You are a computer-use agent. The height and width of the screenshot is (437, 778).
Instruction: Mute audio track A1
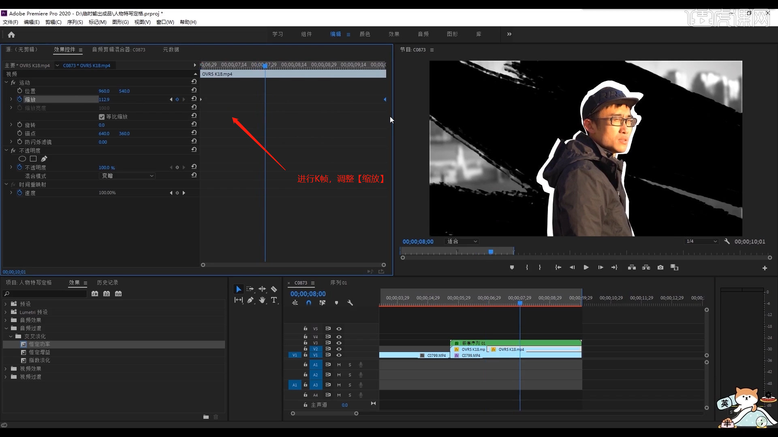339,365
